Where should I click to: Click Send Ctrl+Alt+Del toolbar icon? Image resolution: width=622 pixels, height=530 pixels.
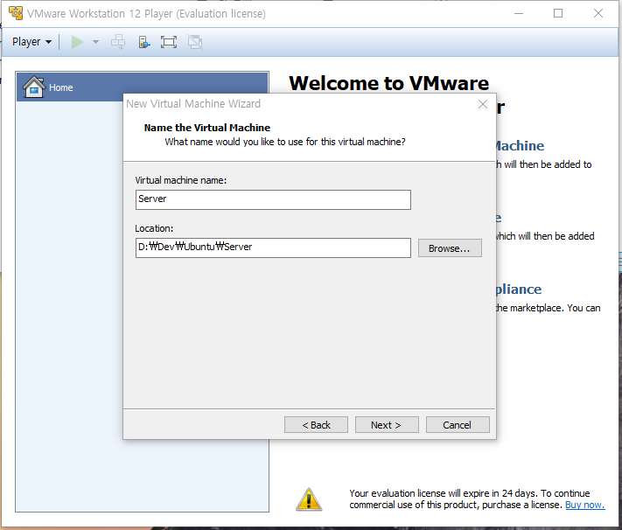point(118,42)
